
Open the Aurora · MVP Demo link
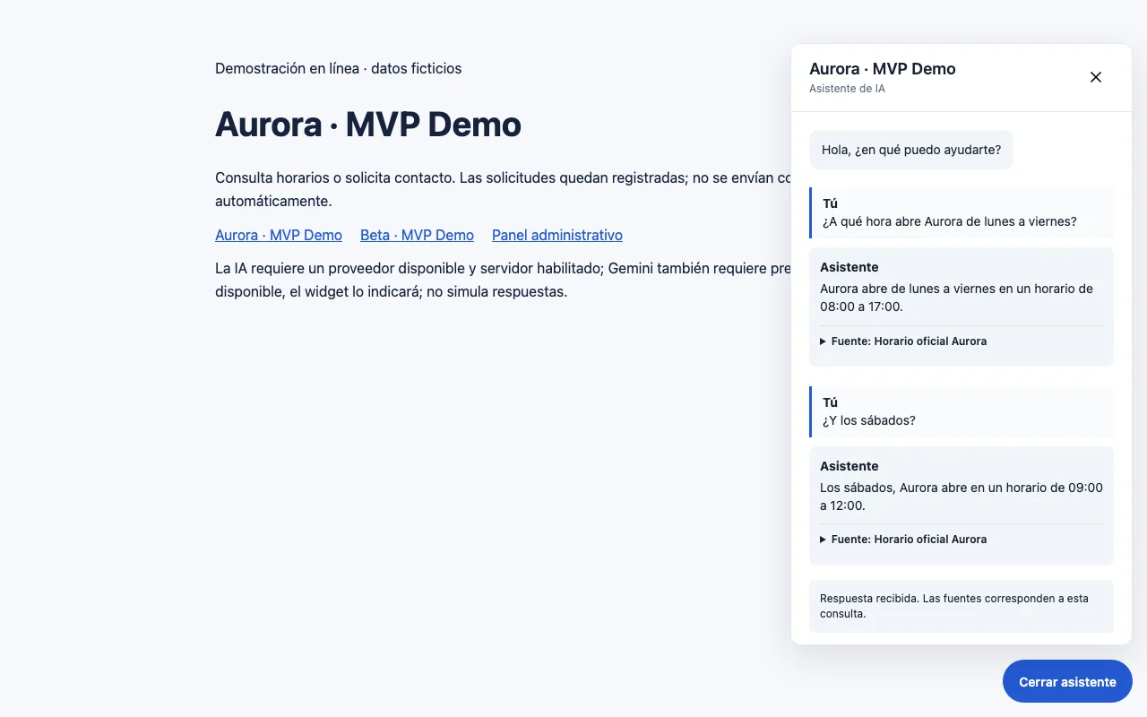click(279, 235)
